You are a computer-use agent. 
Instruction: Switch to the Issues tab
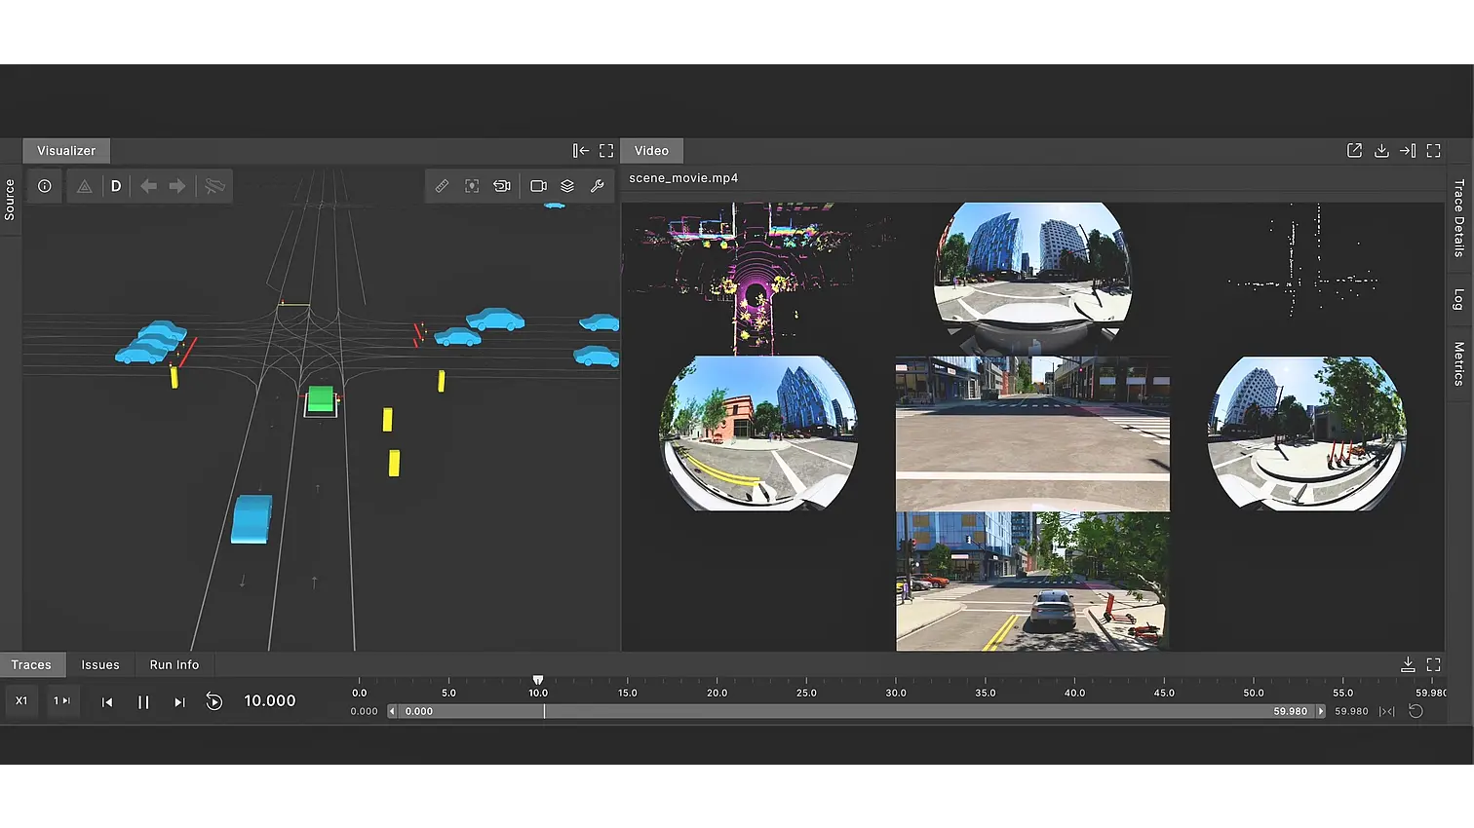[100, 665]
